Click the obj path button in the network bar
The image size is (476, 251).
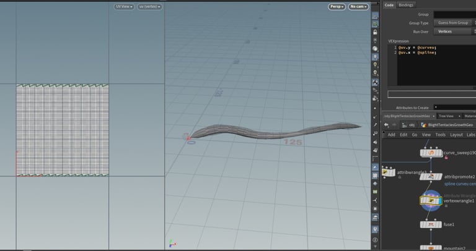coord(408,125)
